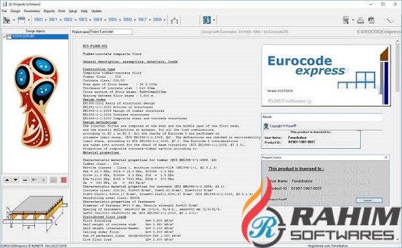Viewport: 402px width, 248px height.
Task: Select the EC4 Eurocode toolbar button
Action: [98, 19]
